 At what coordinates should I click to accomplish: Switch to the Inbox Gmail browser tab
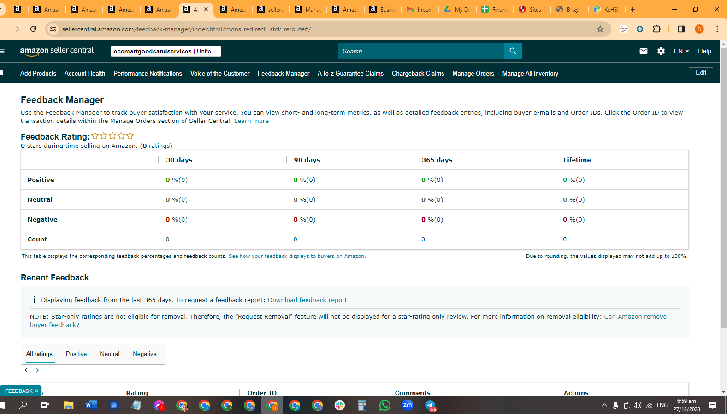pyautogui.click(x=420, y=9)
